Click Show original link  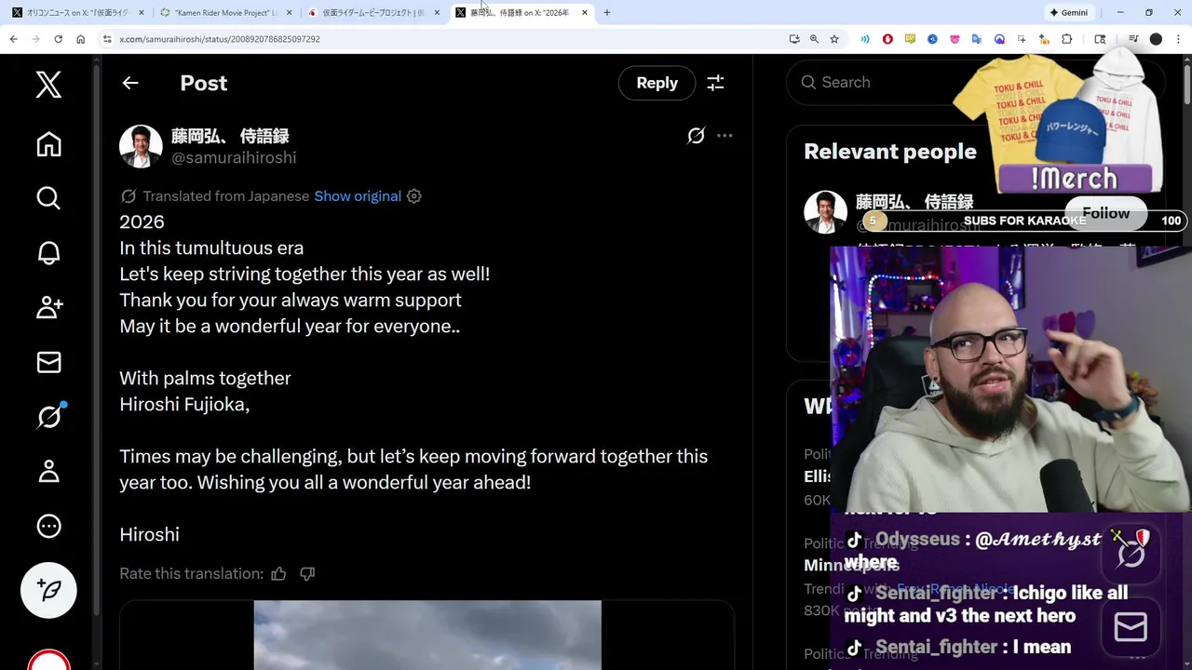(358, 196)
